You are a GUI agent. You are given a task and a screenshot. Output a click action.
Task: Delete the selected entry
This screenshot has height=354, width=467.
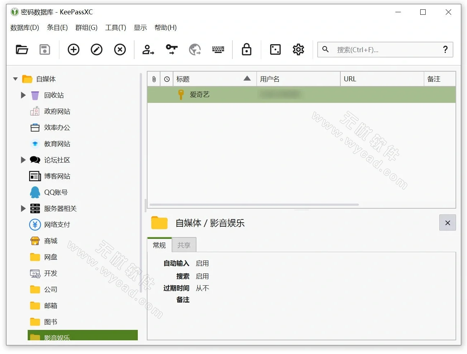coord(120,50)
